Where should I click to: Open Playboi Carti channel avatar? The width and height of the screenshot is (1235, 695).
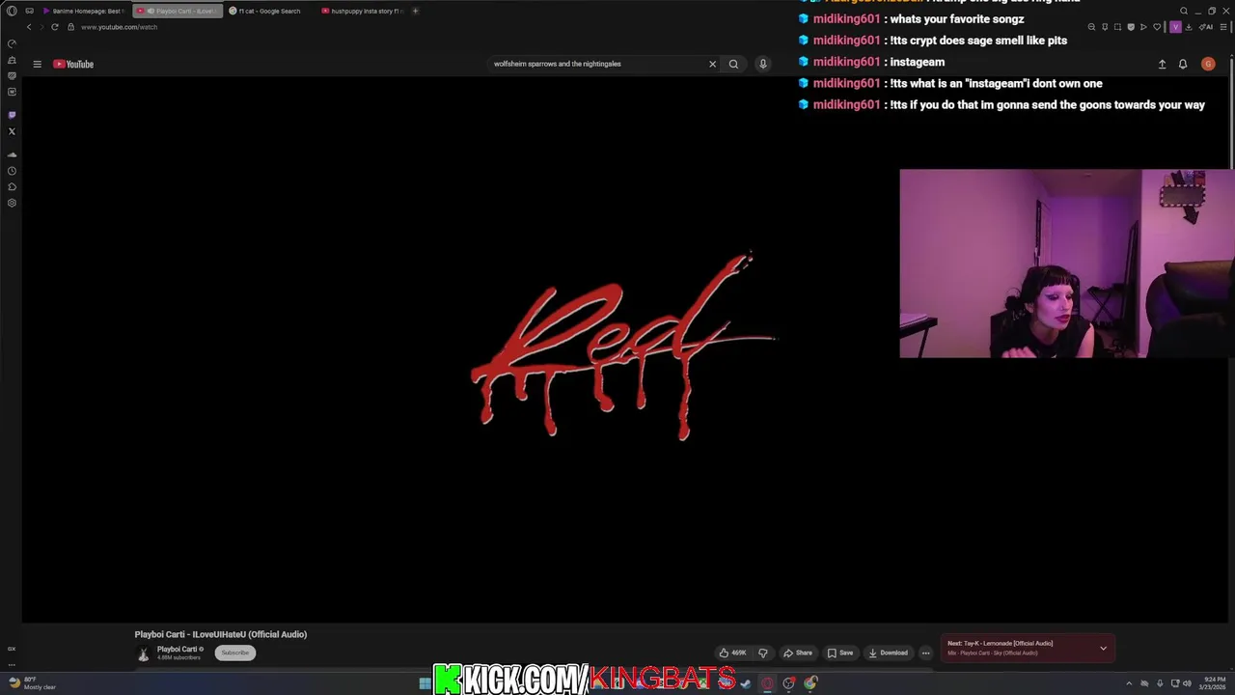143,653
